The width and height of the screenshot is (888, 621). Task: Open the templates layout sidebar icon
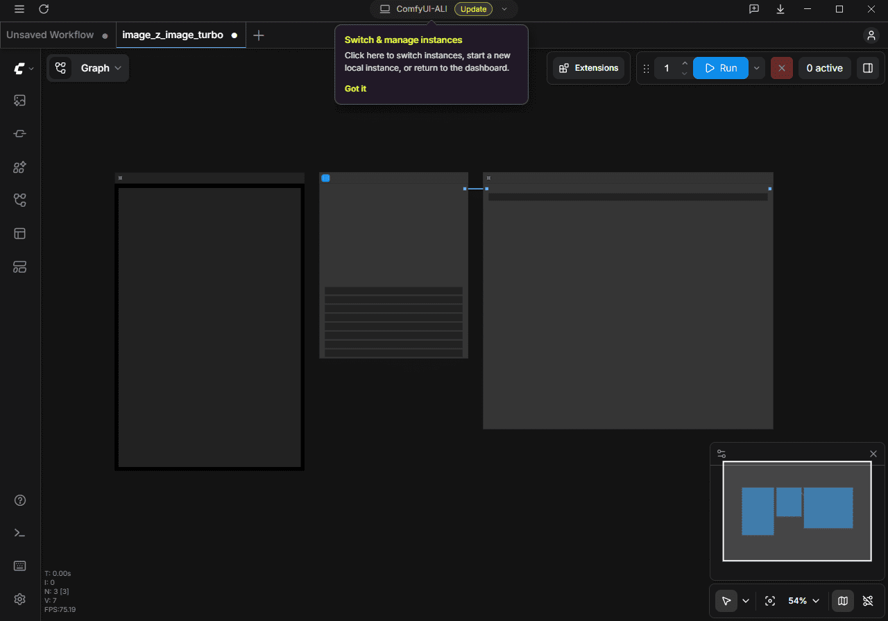pyautogui.click(x=20, y=234)
